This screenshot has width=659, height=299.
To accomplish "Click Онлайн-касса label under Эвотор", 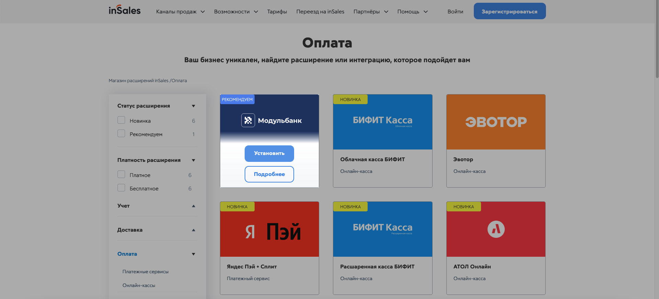I will (x=469, y=171).
